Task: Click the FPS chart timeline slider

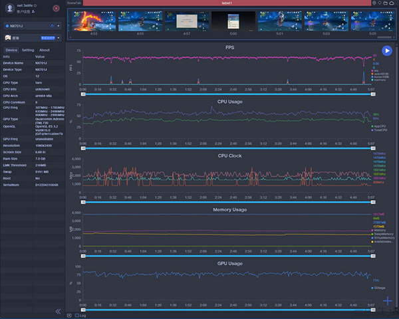Action: click(x=226, y=94)
